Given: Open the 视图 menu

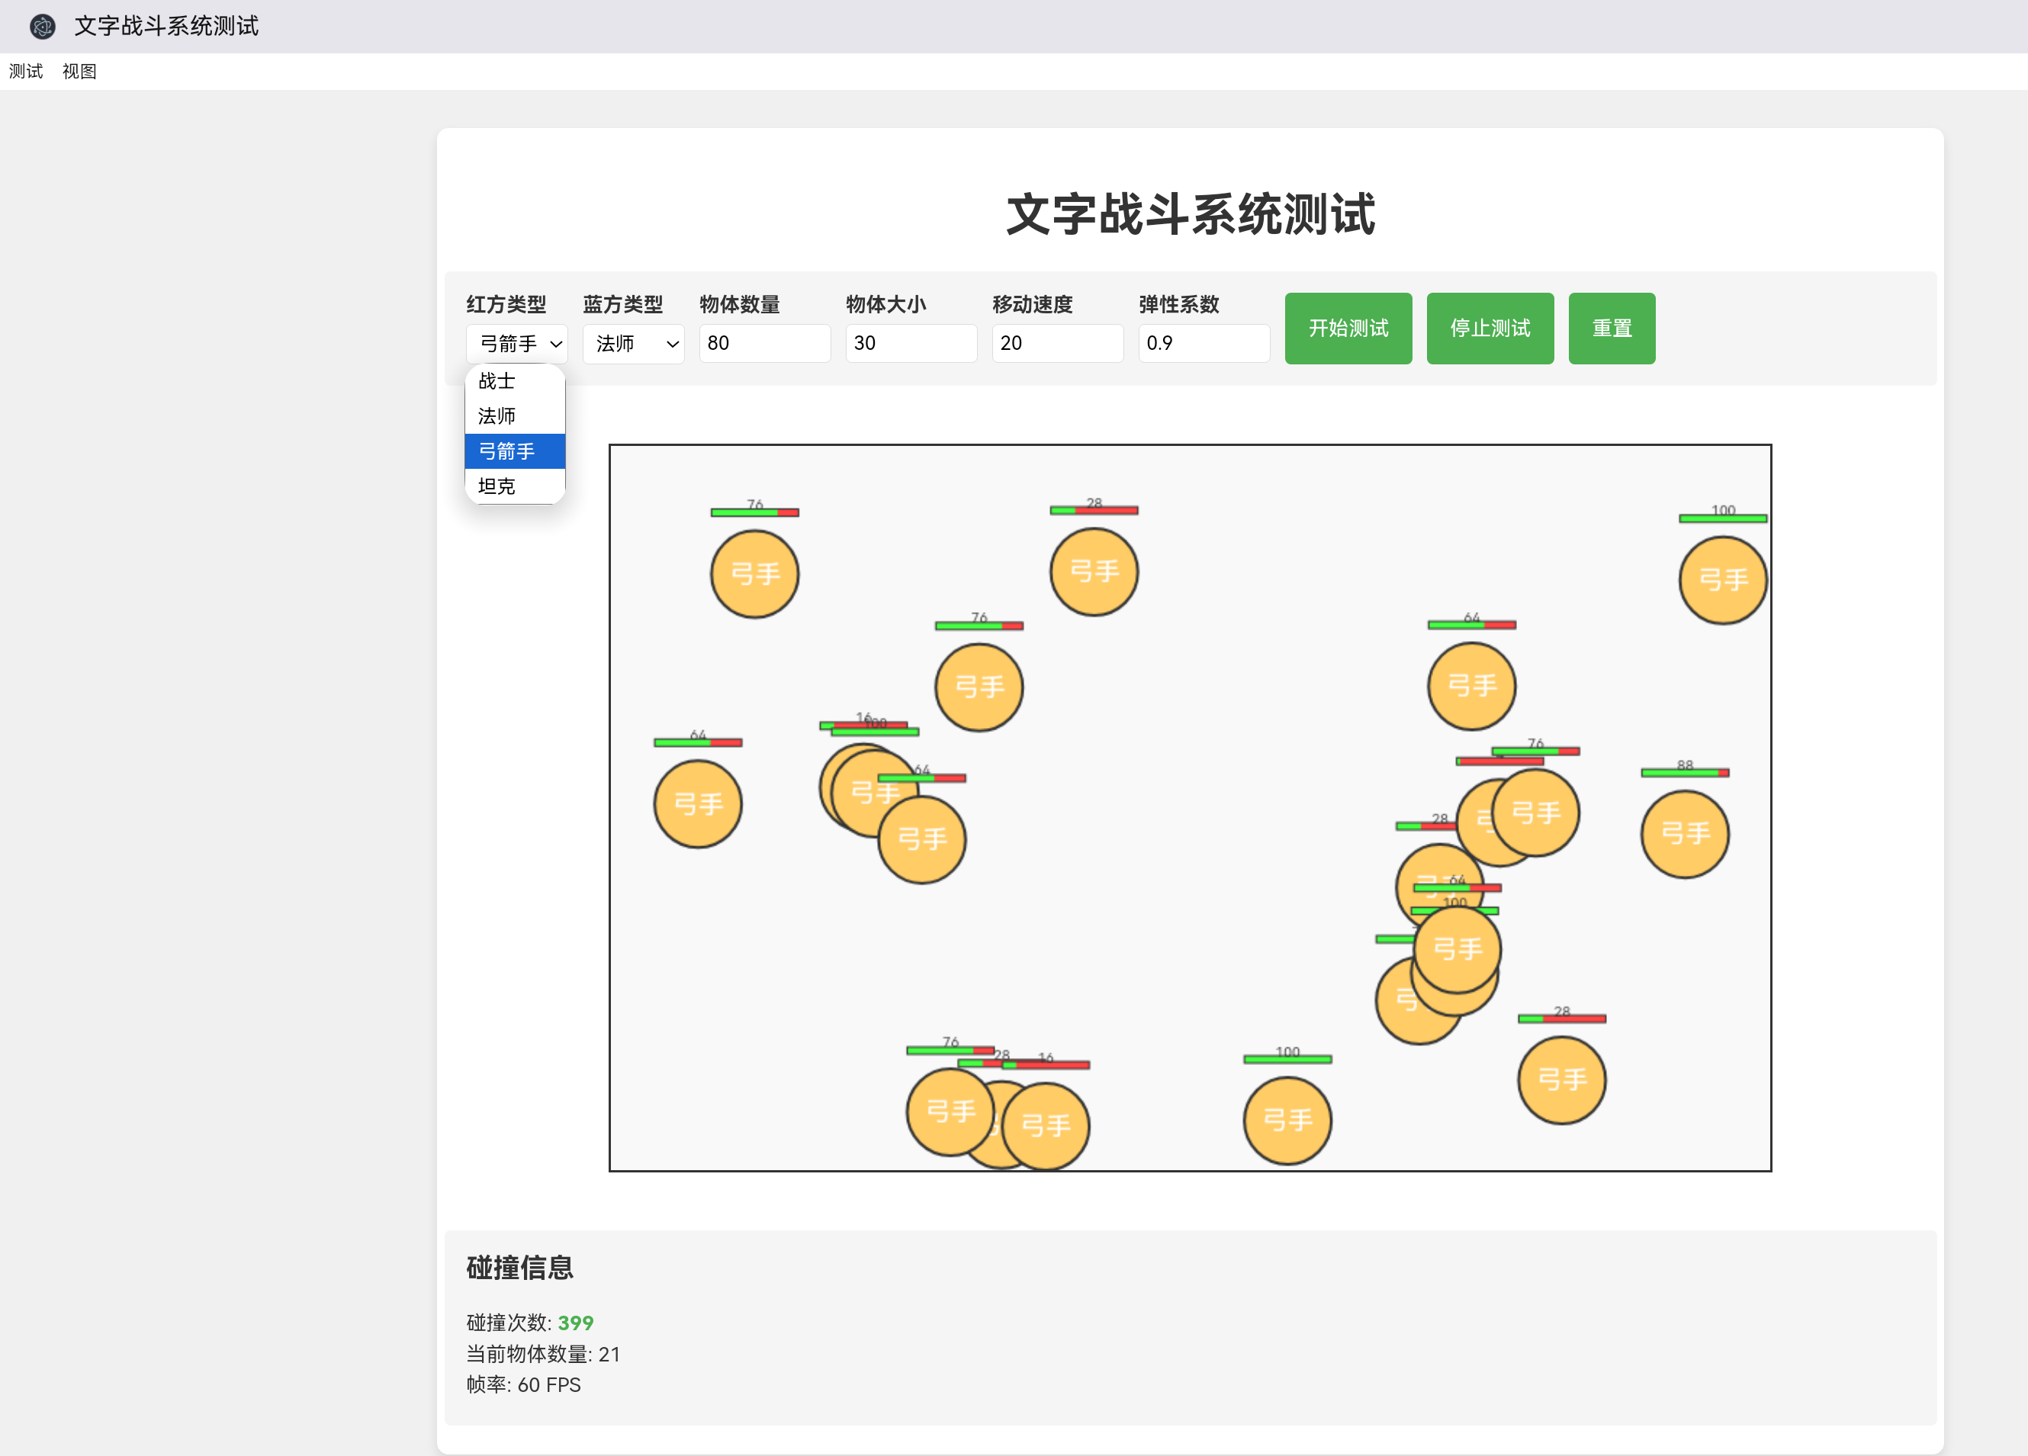Looking at the screenshot, I should 79,71.
